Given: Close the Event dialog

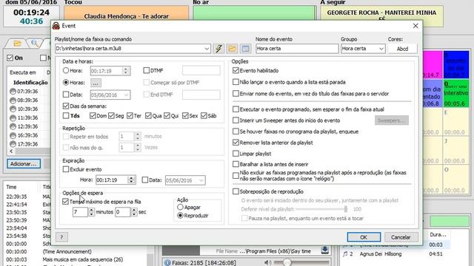Looking at the screenshot, I should pyautogui.click(x=415, y=26).
